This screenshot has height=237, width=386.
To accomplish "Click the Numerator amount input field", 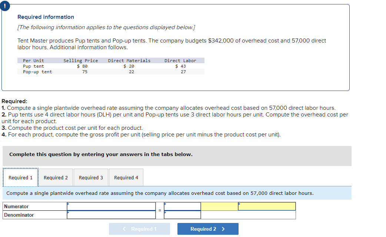I will 111,206.
